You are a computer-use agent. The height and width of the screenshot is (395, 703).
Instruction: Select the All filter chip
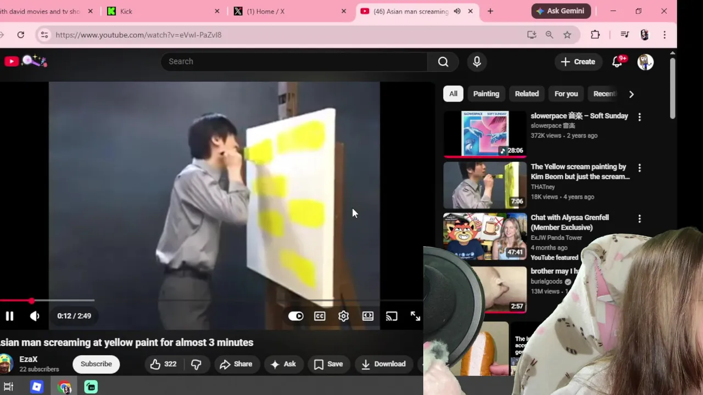point(453,94)
